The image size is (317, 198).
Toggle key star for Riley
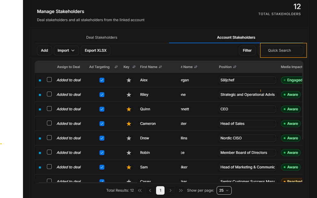click(129, 95)
